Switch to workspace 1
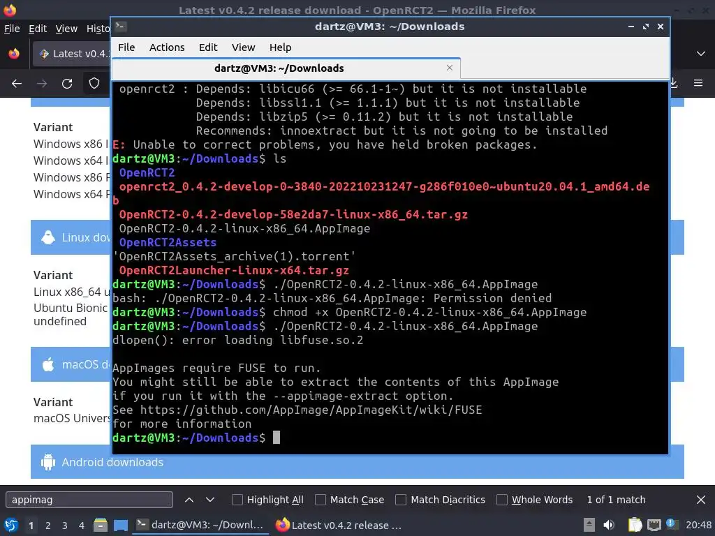This screenshot has width=715, height=536. [31, 526]
